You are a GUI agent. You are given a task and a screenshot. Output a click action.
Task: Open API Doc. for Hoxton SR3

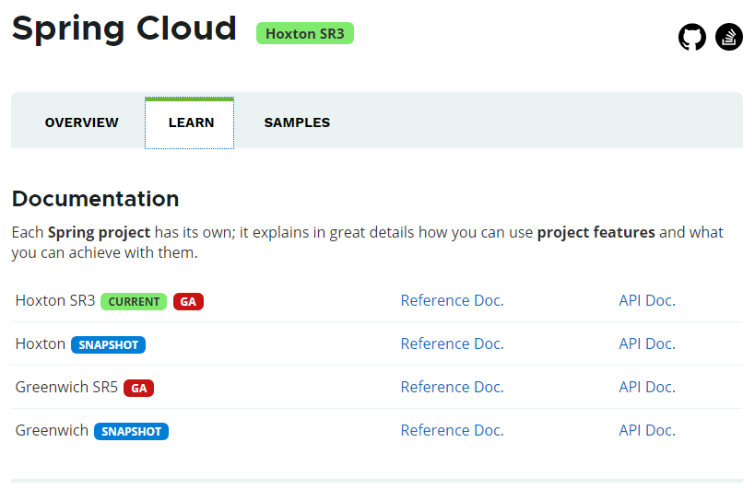click(x=647, y=300)
